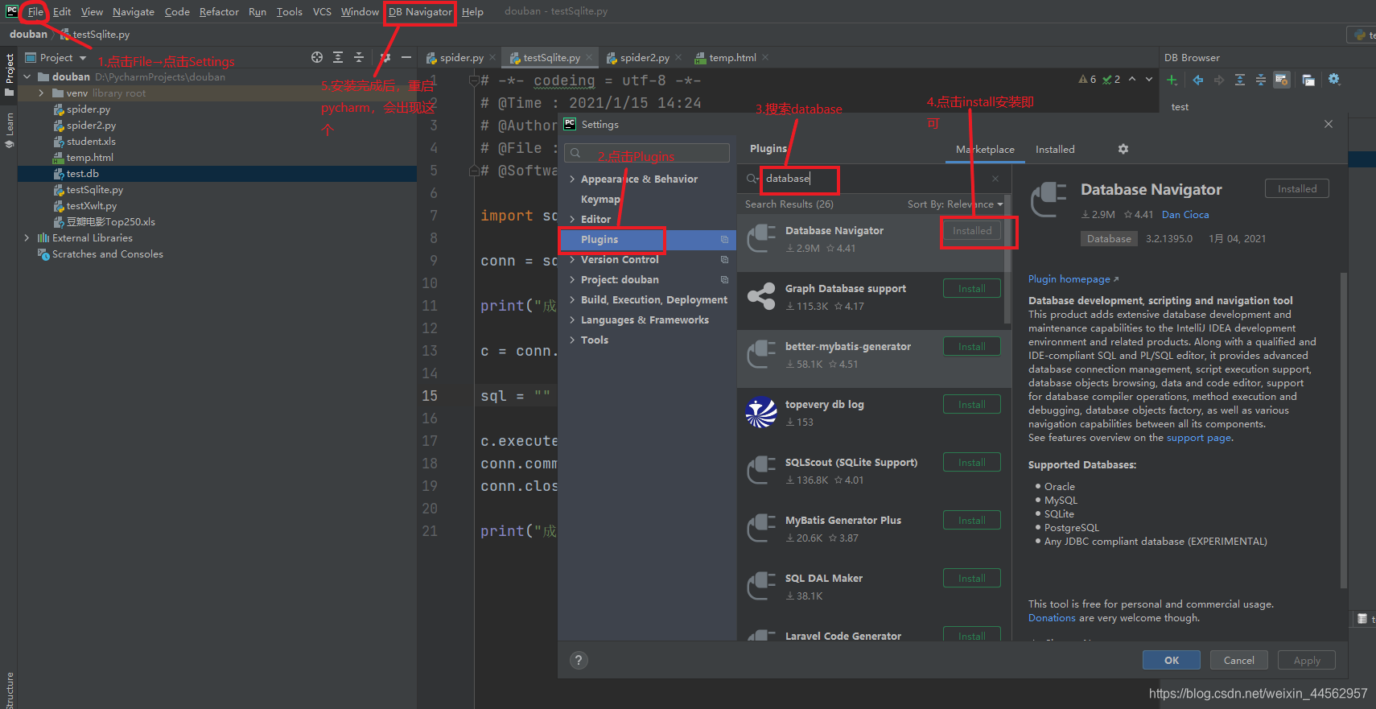1376x709 pixels.
Task: Click the plugin search field containing database
Action: pyautogui.click(x=872, y=179)
